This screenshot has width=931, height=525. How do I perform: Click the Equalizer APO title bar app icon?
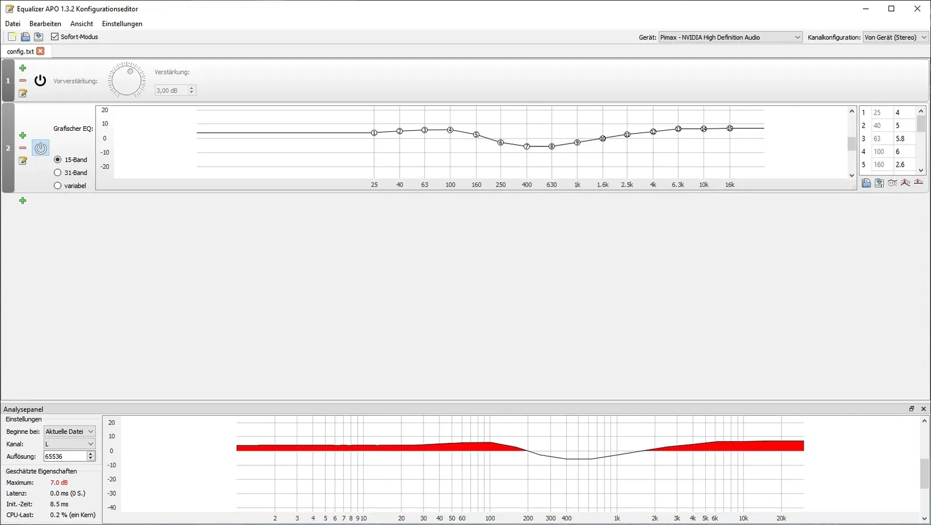9,9
